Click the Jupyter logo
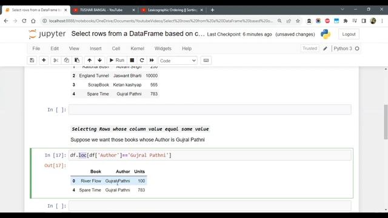The image size is (388, 218). [x=47, y=34]
